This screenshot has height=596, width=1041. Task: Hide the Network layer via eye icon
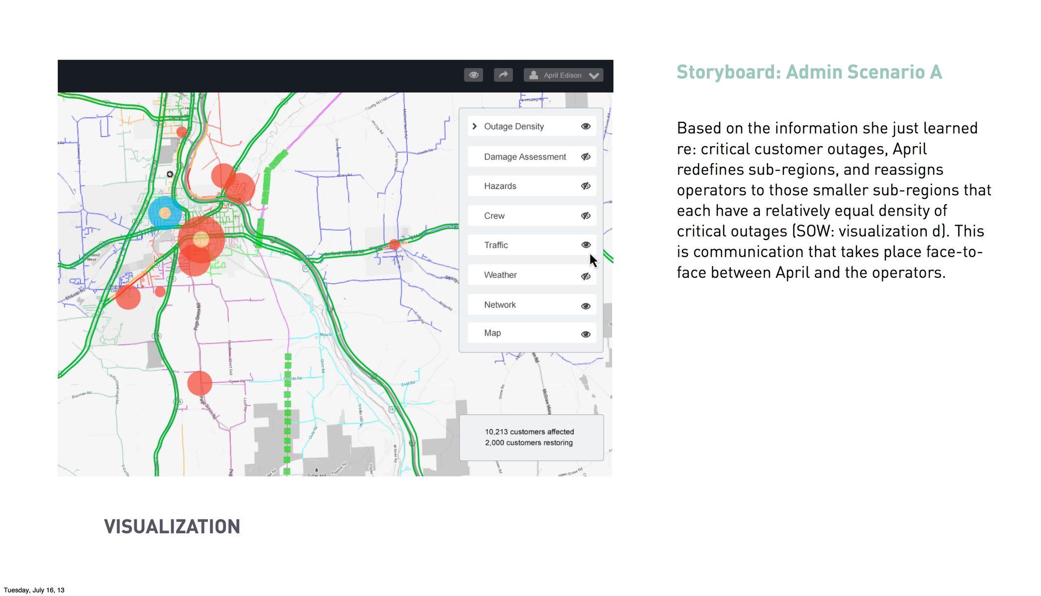click(x=585, y=306)
